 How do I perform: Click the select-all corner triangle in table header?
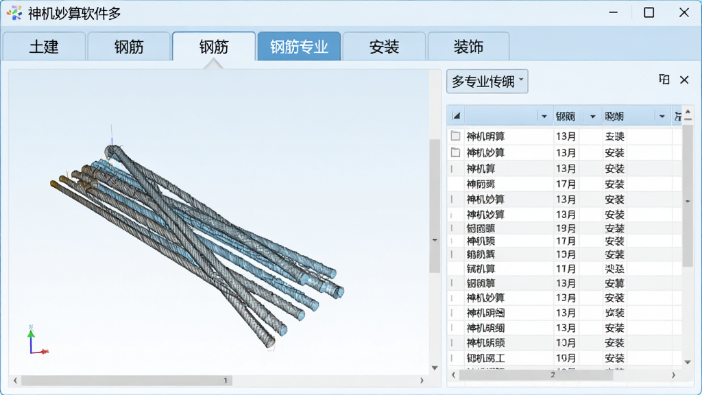[x=456, y=117]
